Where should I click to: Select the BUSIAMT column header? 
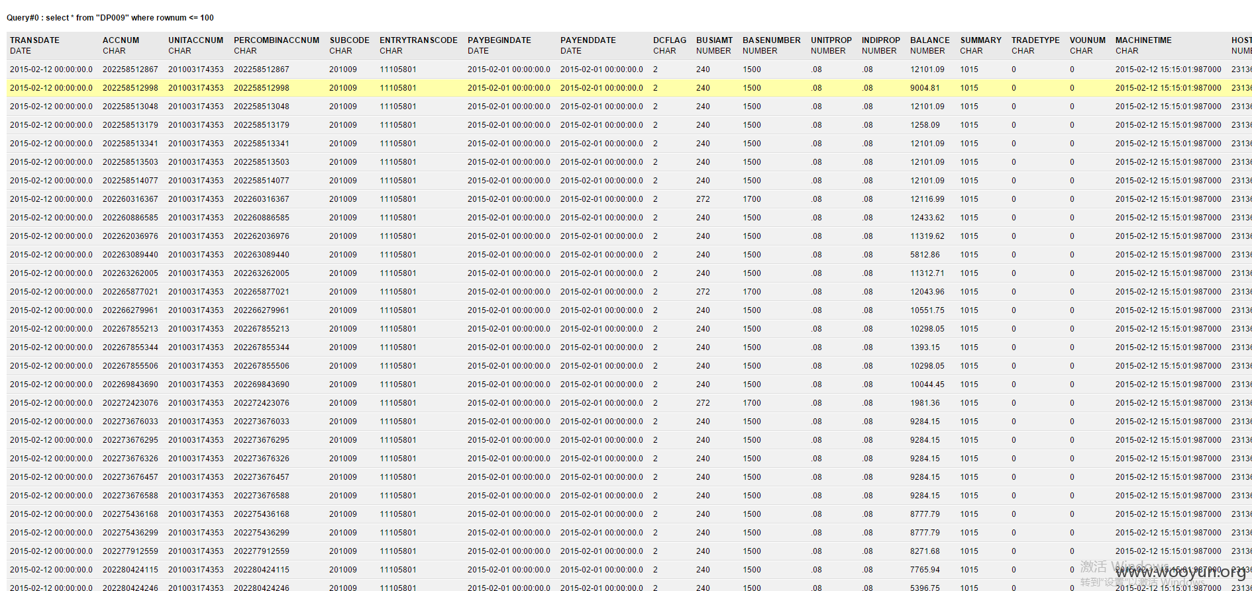[x=714, y=40]
